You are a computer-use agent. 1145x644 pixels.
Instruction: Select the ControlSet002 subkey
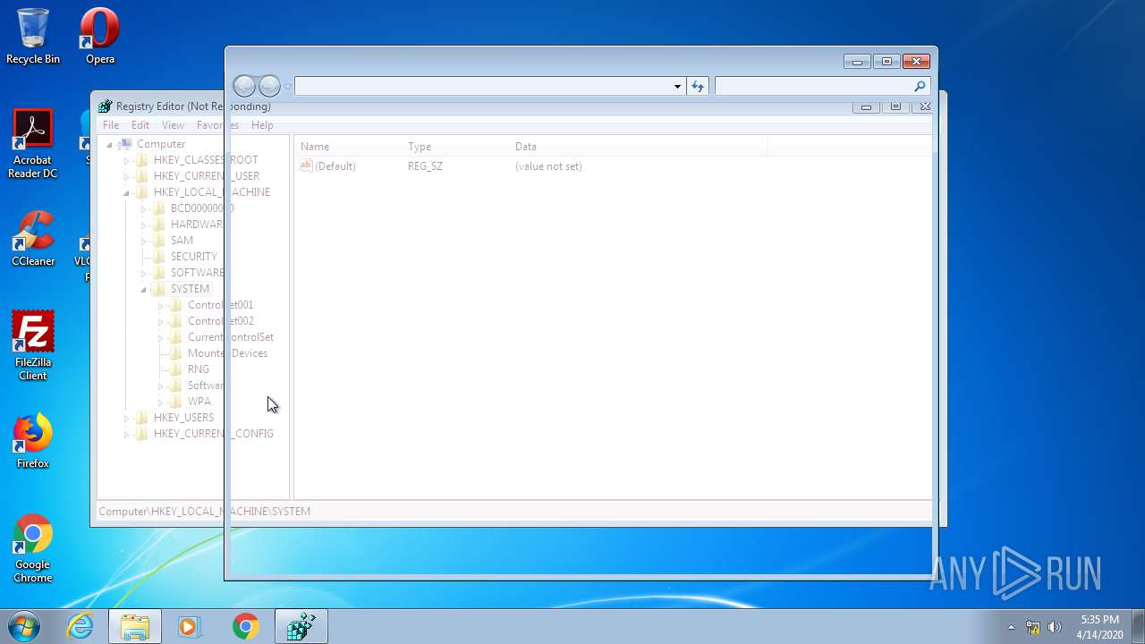point(220,321)
